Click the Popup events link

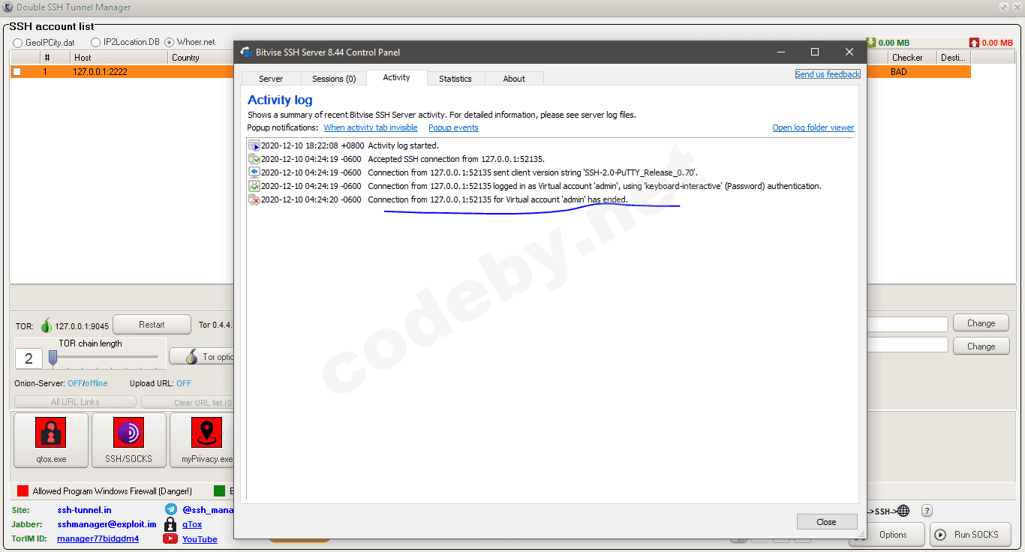[453, 127]
